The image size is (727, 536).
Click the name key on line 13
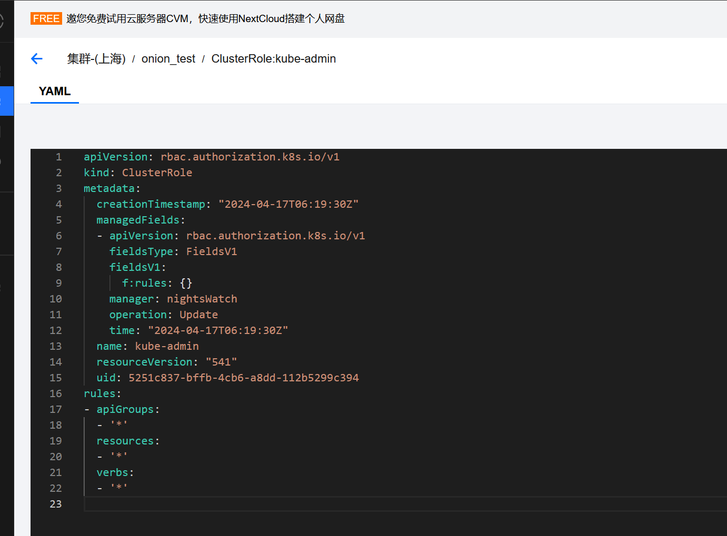click(109, 346)
